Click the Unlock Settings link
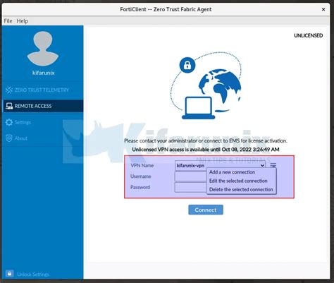Viewport: 334px width, 283px height. tap(33, 275)
